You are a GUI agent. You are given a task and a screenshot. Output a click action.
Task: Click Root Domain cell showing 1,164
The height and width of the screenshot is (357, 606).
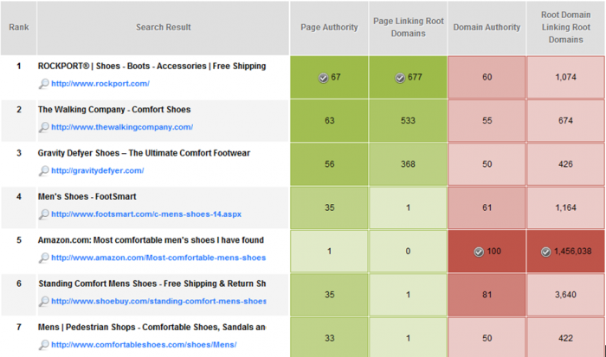(x=566, y=207)
